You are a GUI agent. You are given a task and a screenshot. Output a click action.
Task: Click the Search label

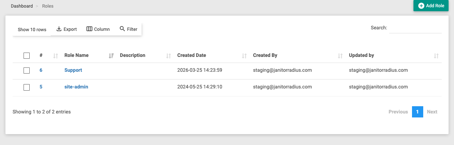click(x=379, y=28)
